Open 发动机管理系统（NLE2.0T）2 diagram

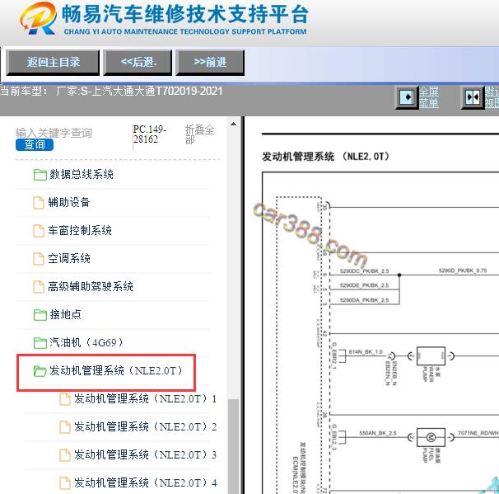point(146,426)
